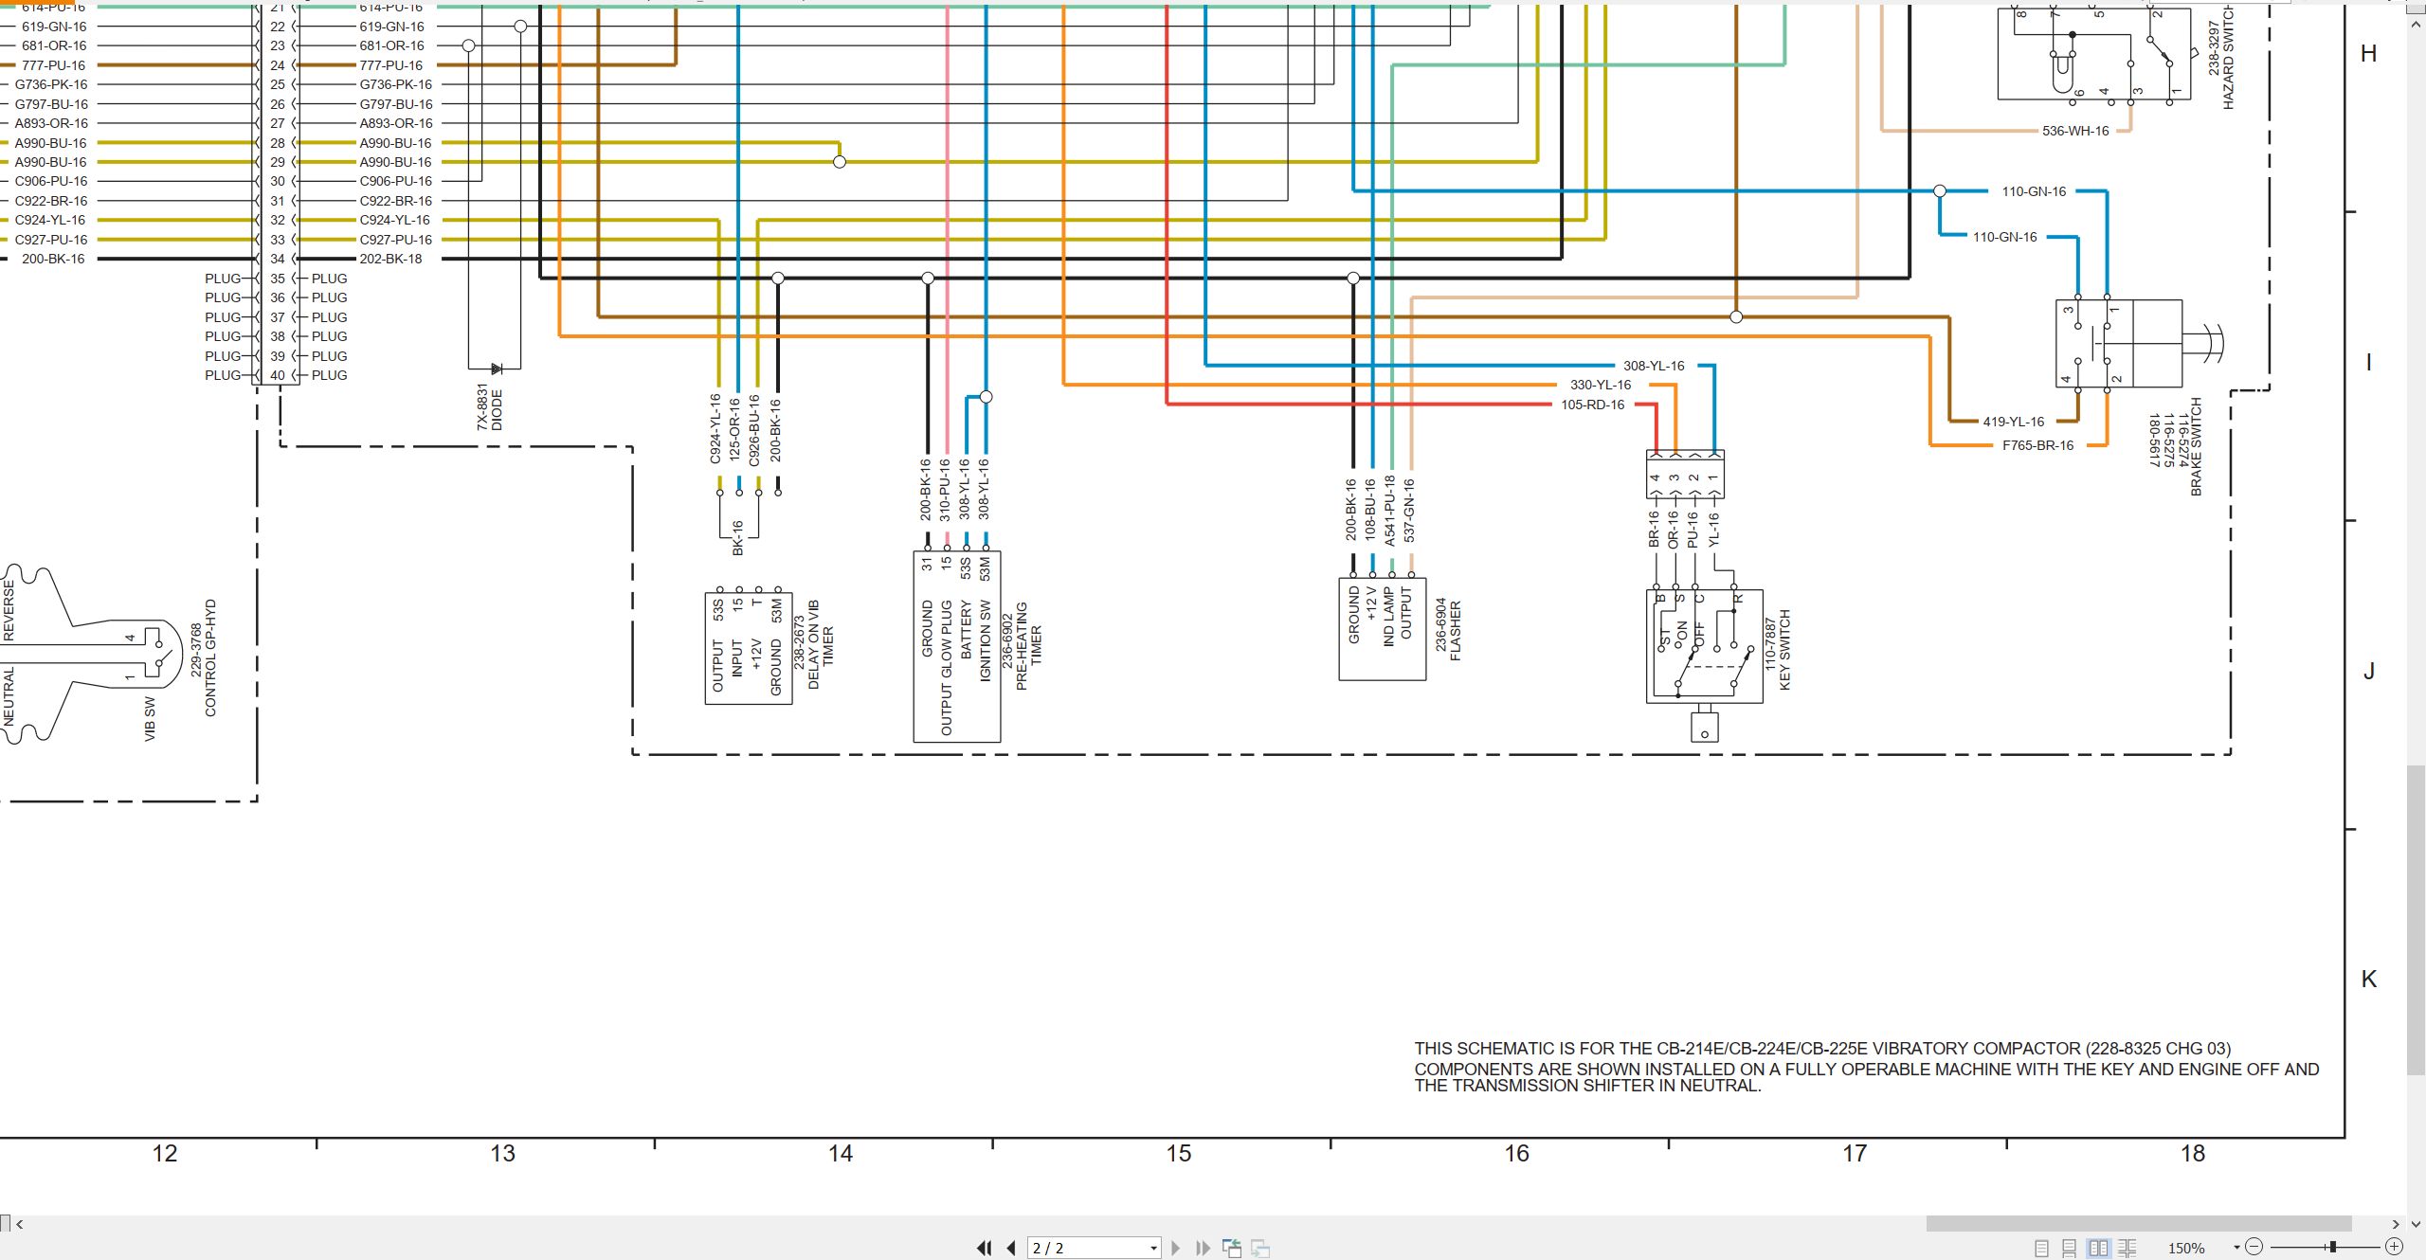Enable continuous facing pages view

pos(2127,1248)
